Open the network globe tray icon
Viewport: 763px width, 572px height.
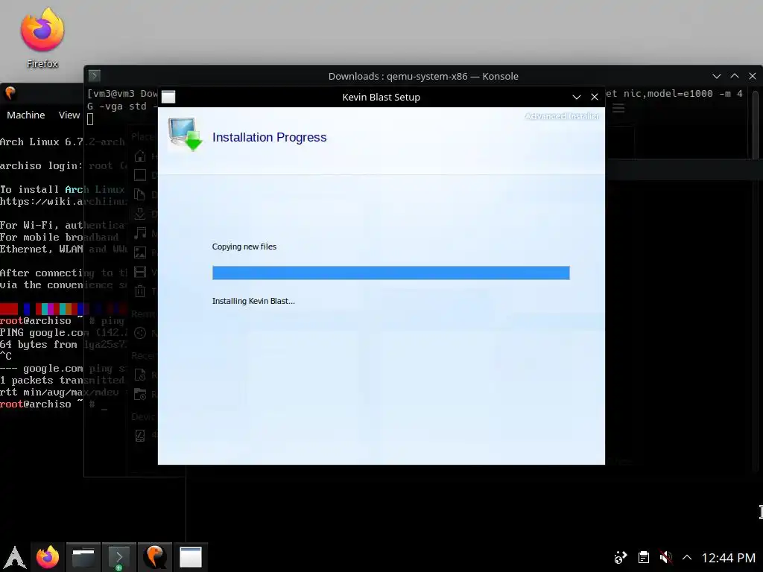point(621,557)
